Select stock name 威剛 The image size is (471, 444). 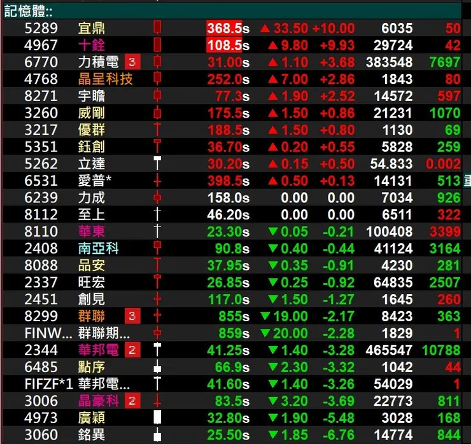click(92, 113)
